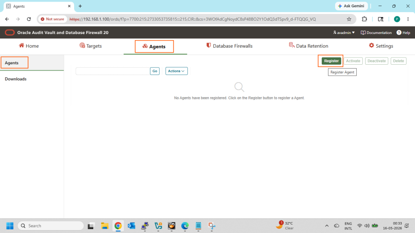Click the Delete button
Viewport: 415px width, 233px height.
[398, 61]
